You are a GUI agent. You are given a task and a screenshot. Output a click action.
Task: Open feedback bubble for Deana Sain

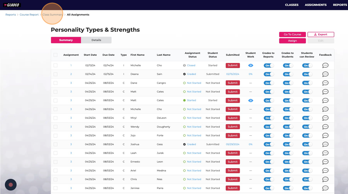pos(325,74)
